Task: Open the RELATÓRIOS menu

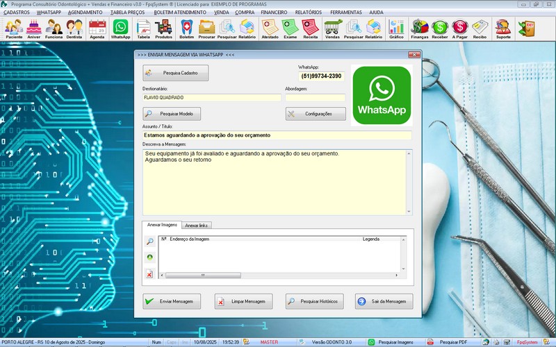Action: (x=308, y=12)
